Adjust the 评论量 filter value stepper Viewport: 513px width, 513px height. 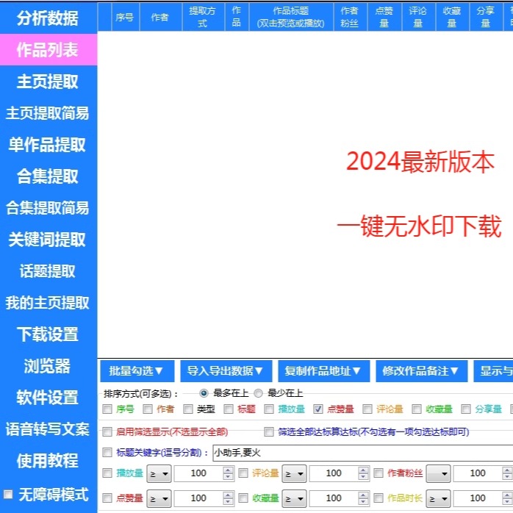point(364,473)
